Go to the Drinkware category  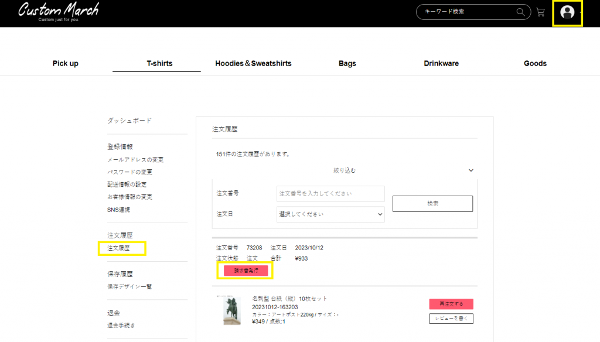pos(441,63)
